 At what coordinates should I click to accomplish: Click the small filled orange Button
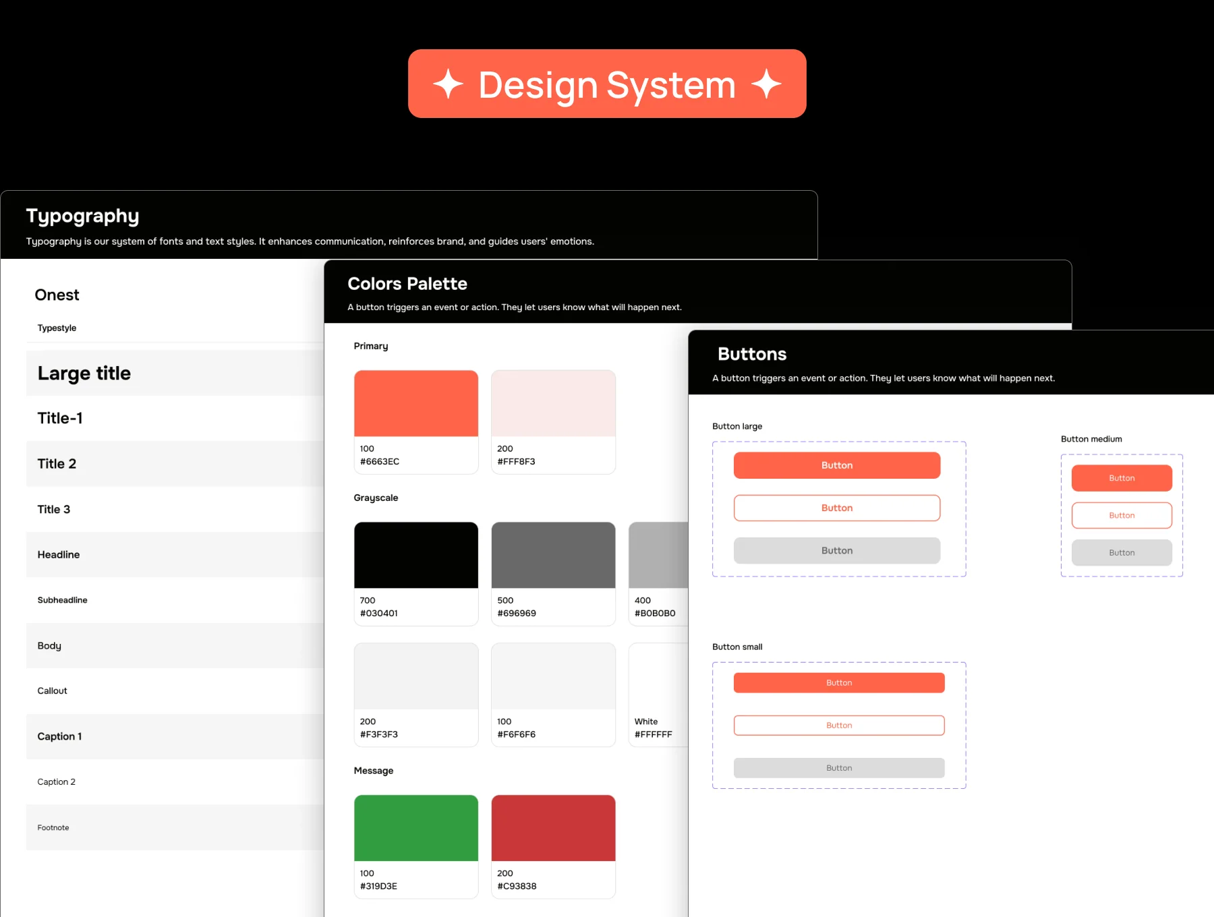click(x=839, y=682)
